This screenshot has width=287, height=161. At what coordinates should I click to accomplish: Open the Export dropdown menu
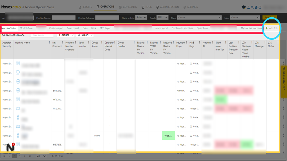(x=85, y=35)
